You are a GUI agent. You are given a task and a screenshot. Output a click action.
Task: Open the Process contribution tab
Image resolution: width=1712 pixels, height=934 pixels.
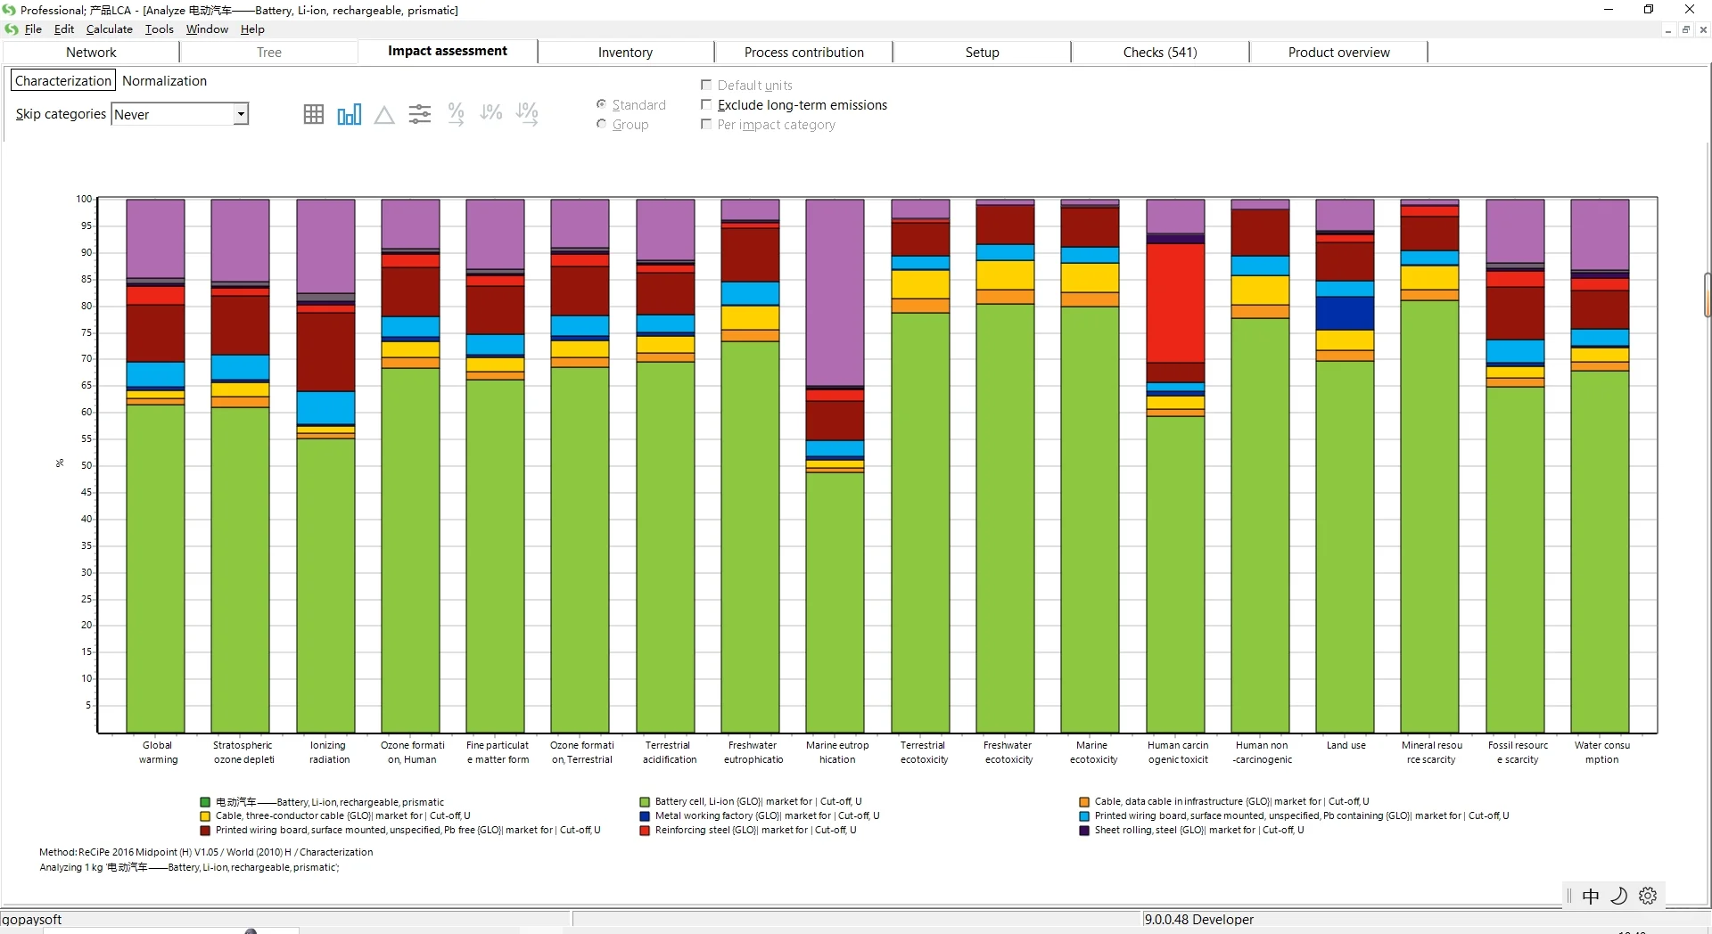804,53
